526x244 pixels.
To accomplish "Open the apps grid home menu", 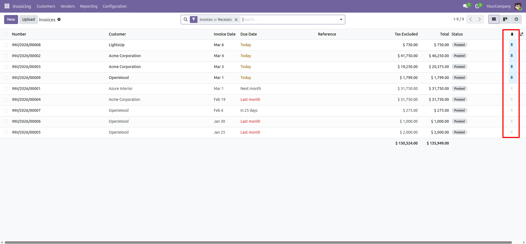I will tap(7, 6).
